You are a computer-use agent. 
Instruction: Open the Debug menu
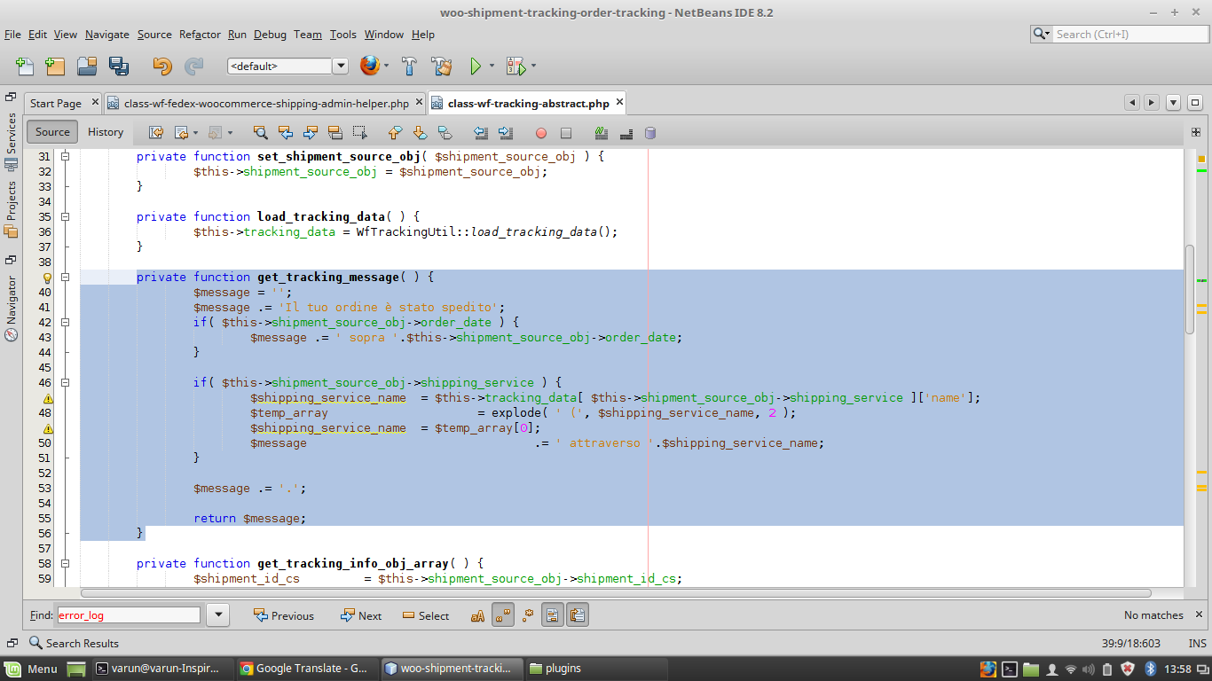(x=270, y=35)
